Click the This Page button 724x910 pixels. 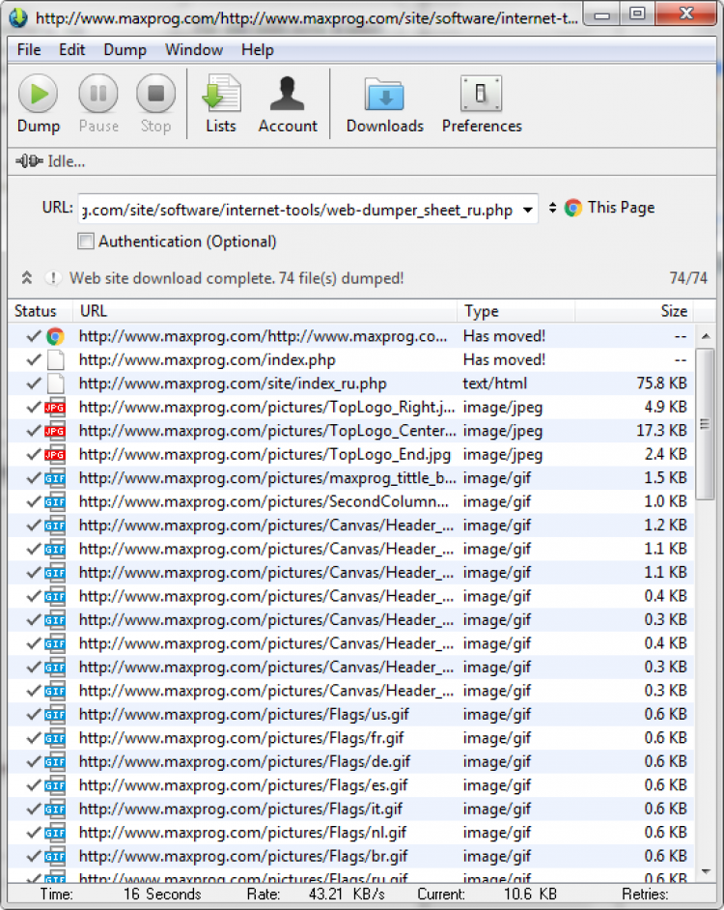pos(610,208)
